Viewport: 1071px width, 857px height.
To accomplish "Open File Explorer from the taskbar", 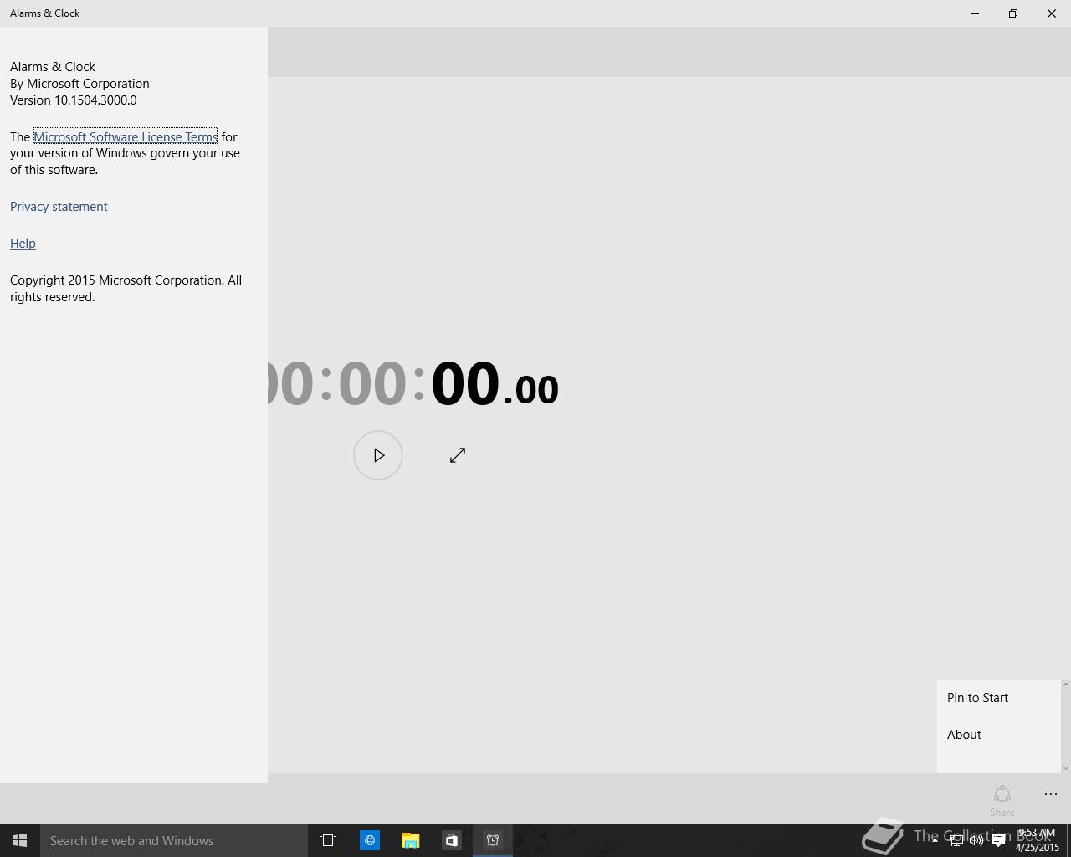I will click(x=410, y=840).
